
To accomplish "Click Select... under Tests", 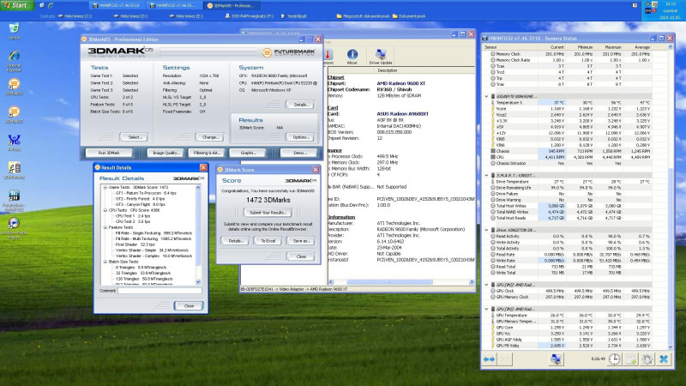I will click(135, 137).
